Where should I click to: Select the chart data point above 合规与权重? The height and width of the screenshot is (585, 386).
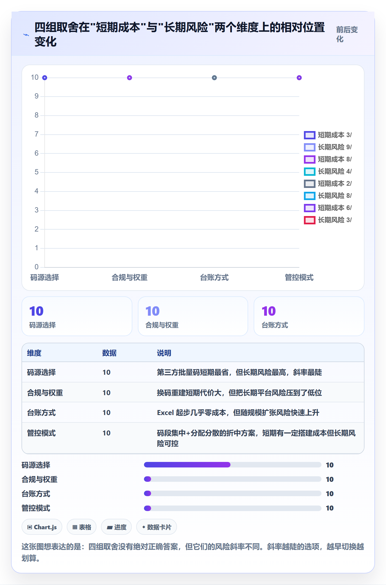tap(130, 78)
